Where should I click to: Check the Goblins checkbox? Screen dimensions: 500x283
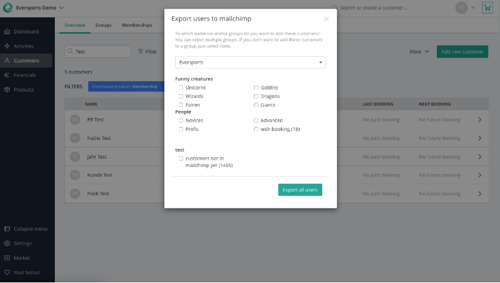[x=256, y=88]
